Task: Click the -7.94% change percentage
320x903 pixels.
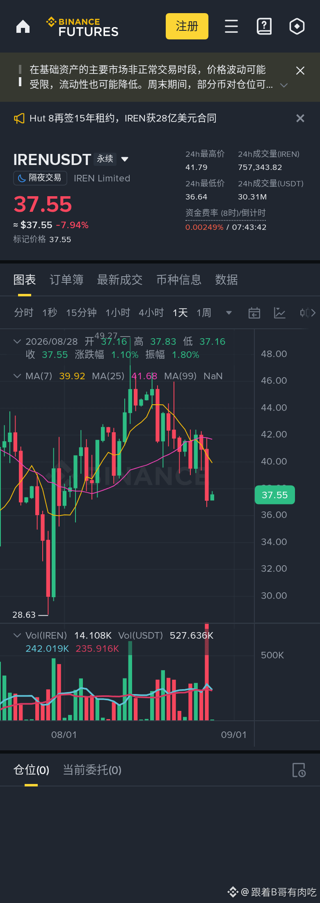Action: 72,225
